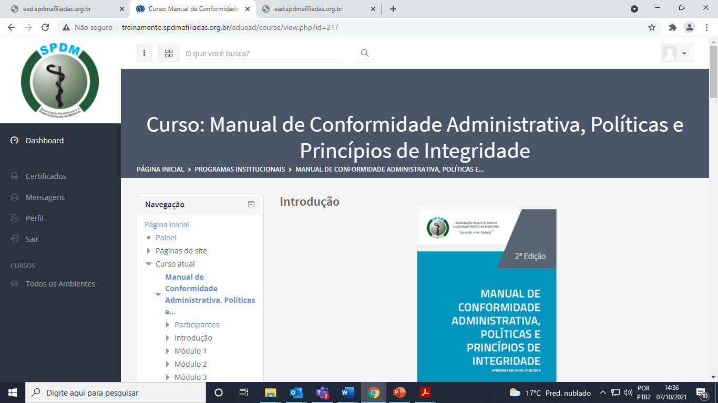Open Microsoft Teams from taskbar
Viewport: 718px width, 403px height.
tap(322, 393)
